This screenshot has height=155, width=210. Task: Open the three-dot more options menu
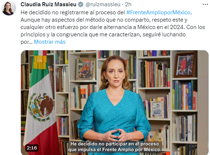(x=205, y=4)
